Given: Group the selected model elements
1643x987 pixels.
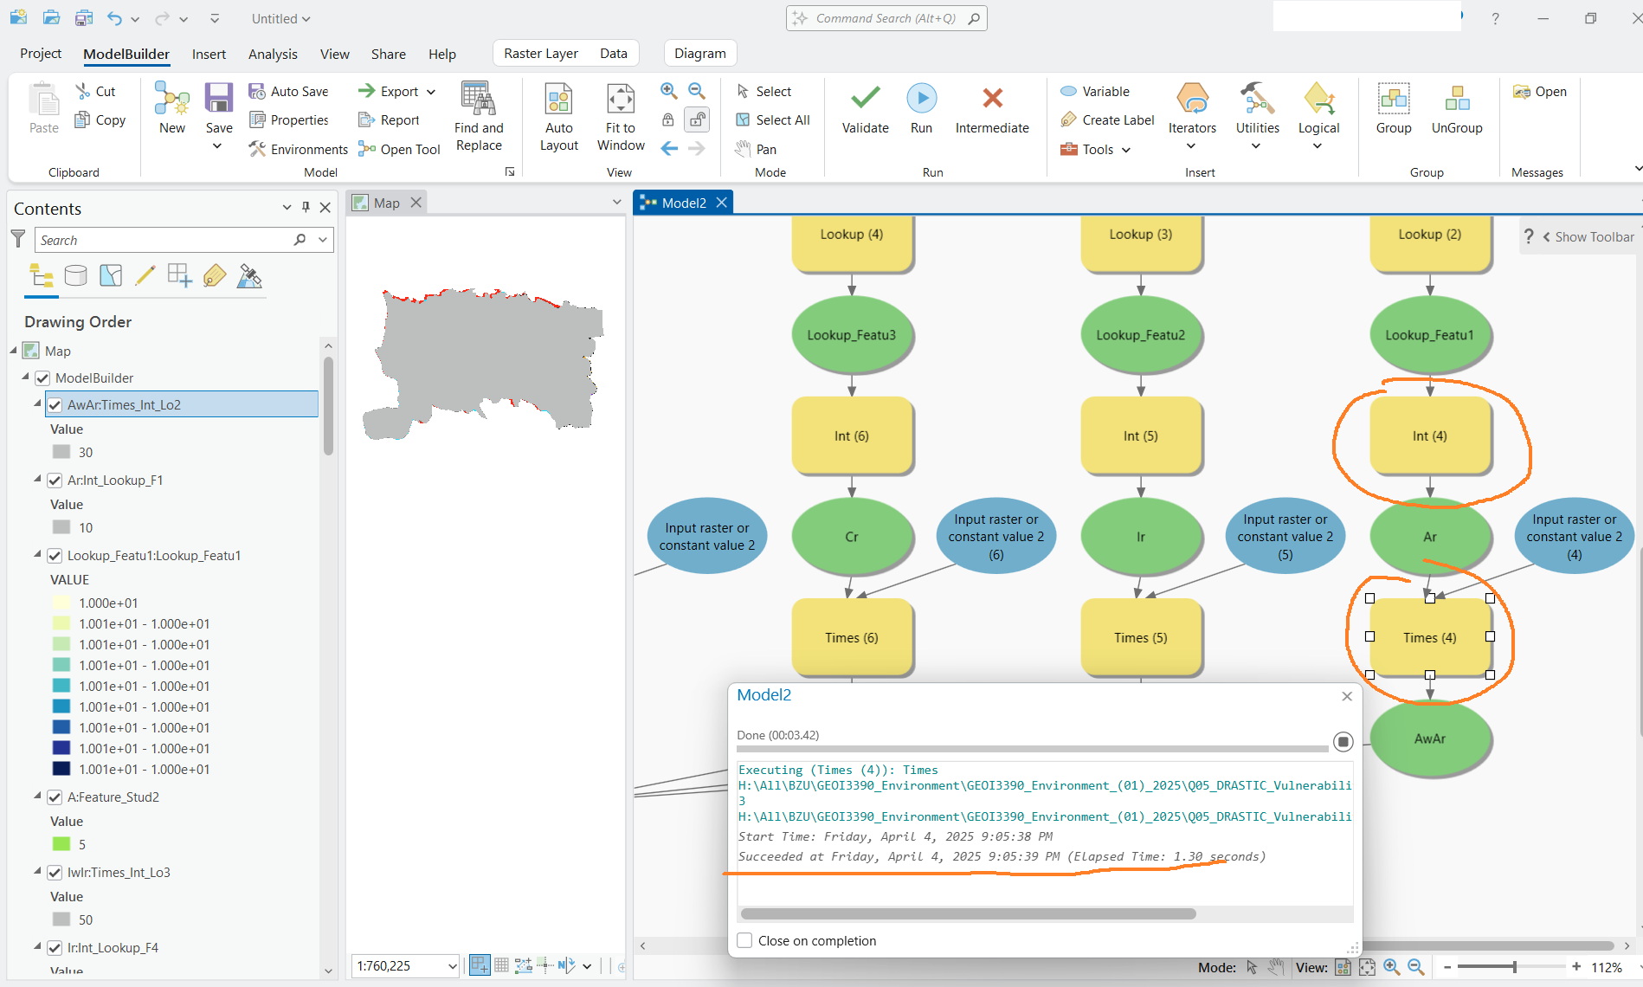Looking at the screenshot, I should point(1393,108).
